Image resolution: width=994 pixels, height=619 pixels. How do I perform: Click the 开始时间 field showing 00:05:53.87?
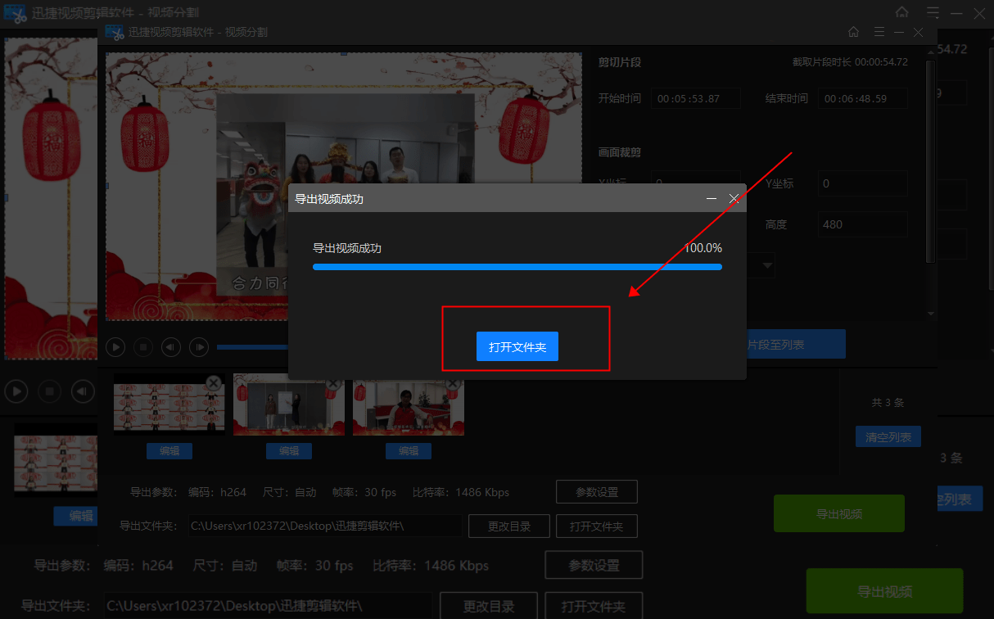pos(697,98)
